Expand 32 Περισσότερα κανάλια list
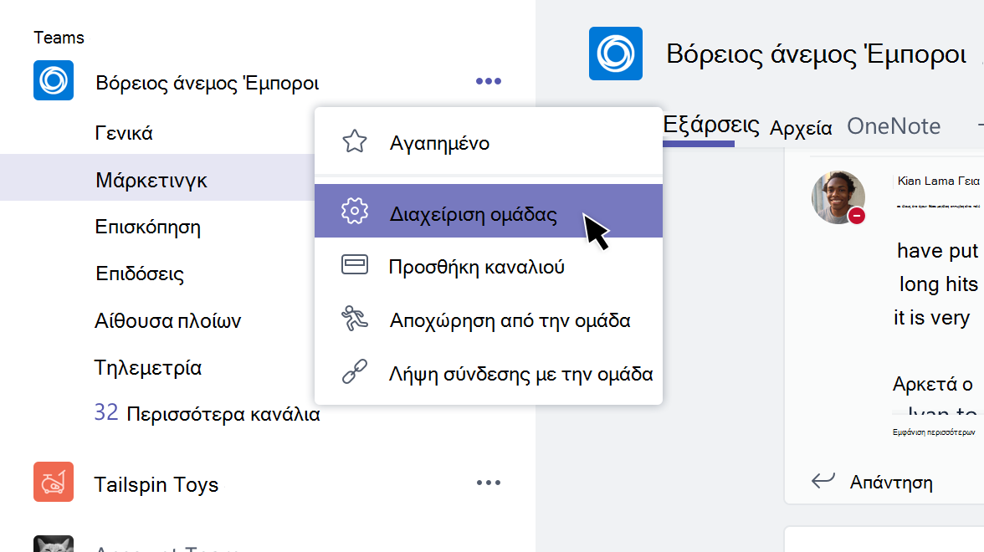The height and width of the screenshot is (552, 984). pyautogui.click(x=208, y=413)
